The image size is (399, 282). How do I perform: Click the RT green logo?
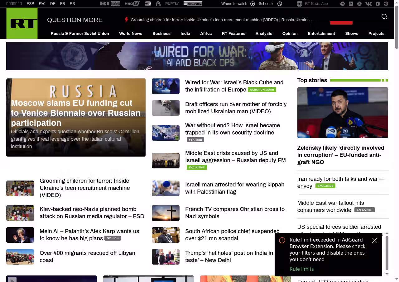22,23
